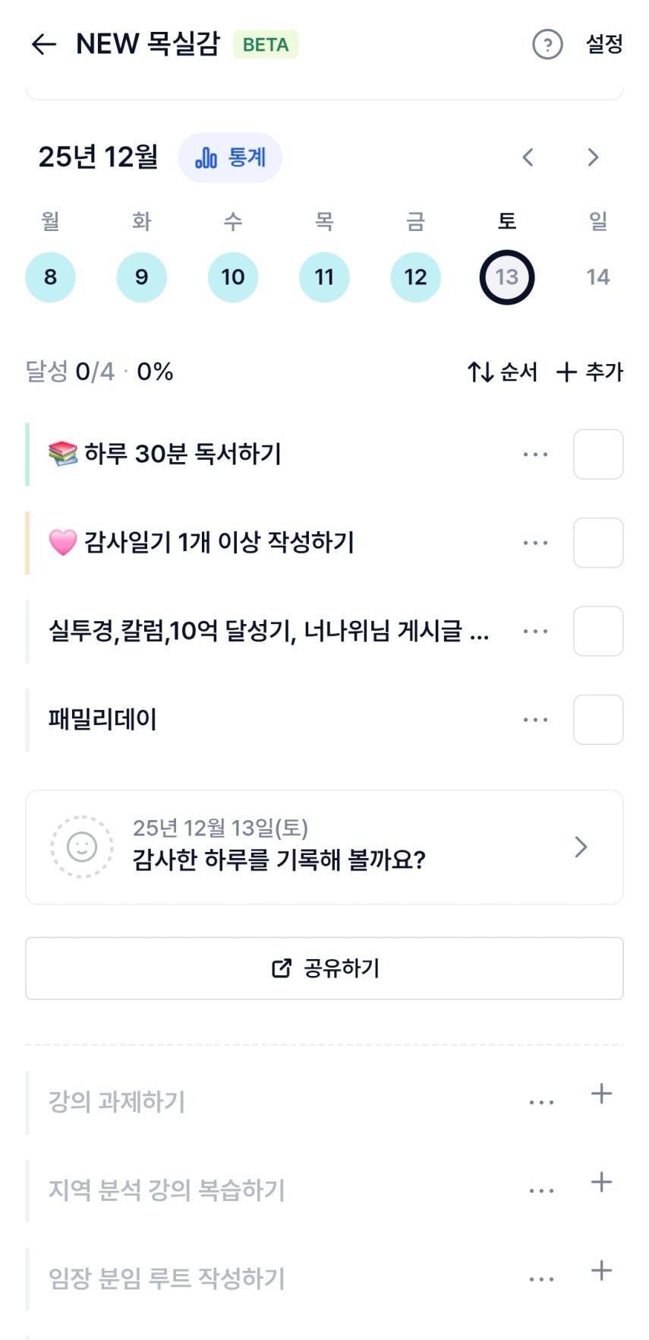The width and height of the screenshot is (649, 1340).
Task: Open the help question mark icon
Action: click(547, 45)
